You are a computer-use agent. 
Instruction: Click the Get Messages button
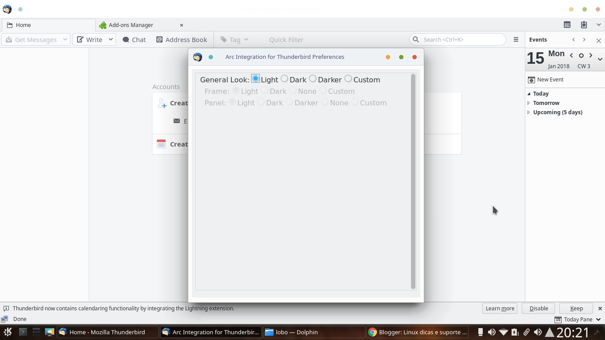click(31, 39)
